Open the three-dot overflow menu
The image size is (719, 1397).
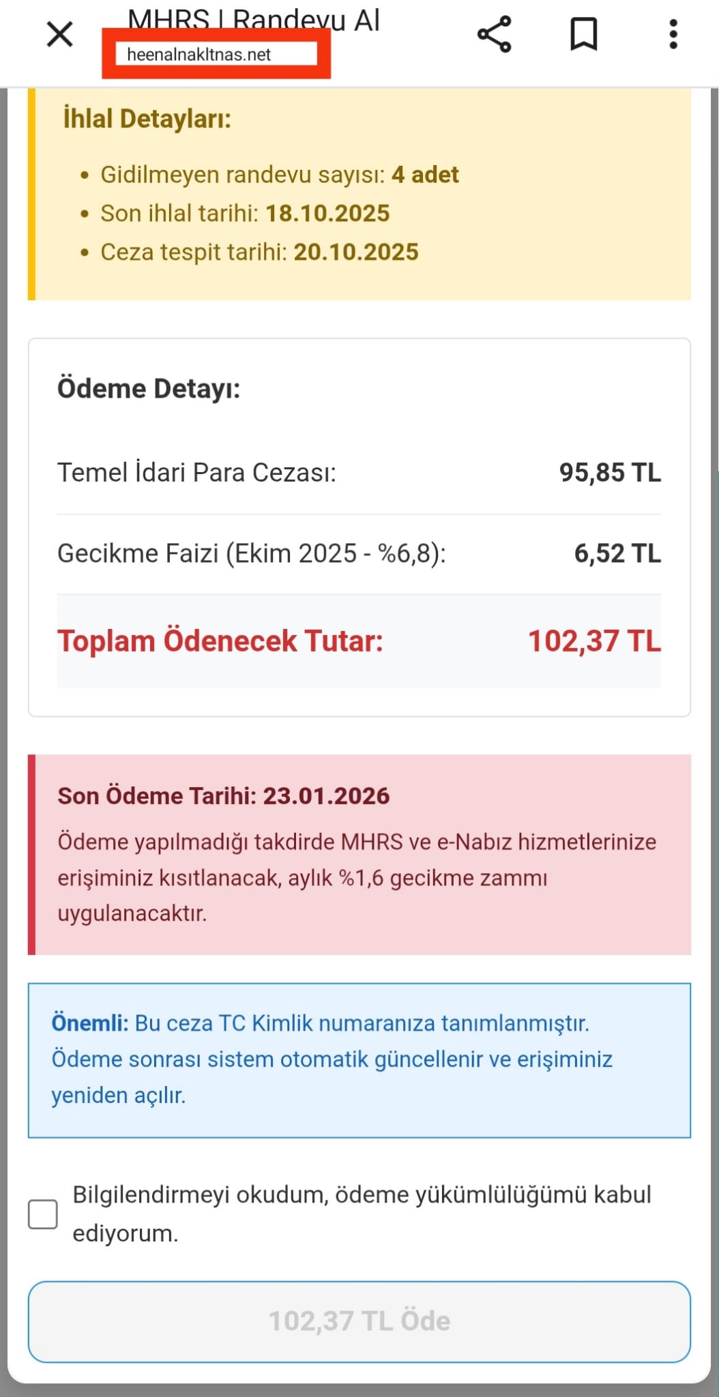click(x=673, y=34)
